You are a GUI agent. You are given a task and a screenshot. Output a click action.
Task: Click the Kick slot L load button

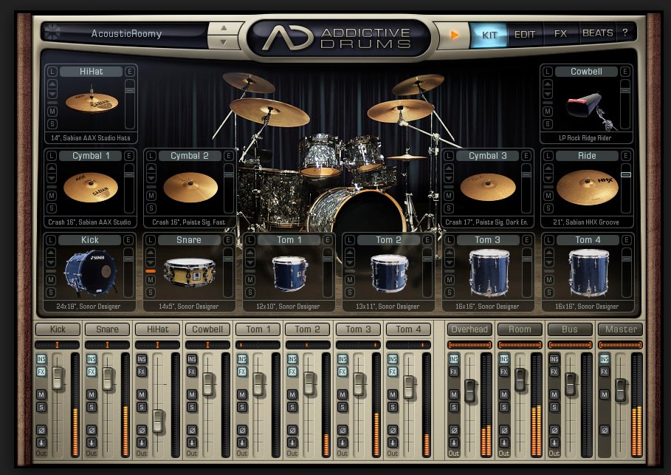[x=50, y=240]
